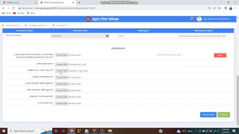Click the browser address bar URL

65,8
